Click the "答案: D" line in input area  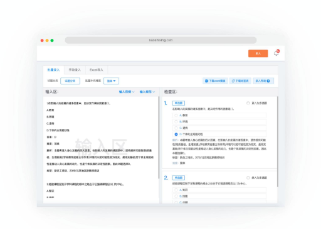51,137
